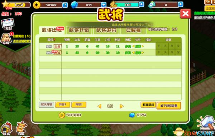
Task: Open the 招募 scroll icon
Action: 21,128
